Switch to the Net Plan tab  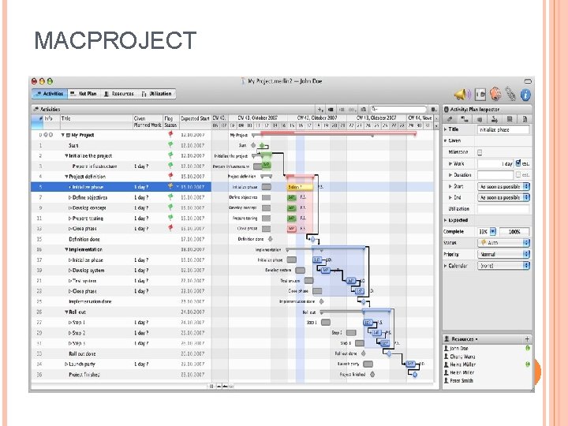coord(84,94)
